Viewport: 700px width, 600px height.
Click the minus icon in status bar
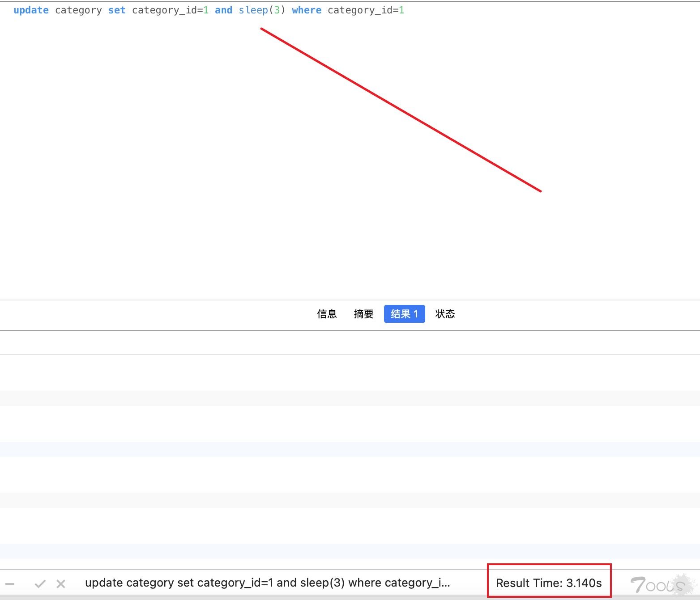click(10, 584)
